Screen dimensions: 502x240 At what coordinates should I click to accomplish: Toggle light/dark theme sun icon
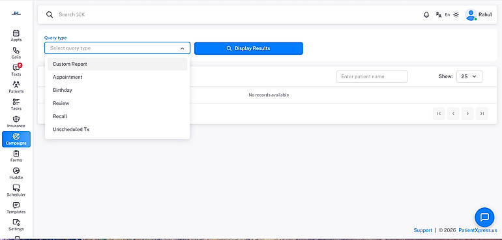coord(456,15)
